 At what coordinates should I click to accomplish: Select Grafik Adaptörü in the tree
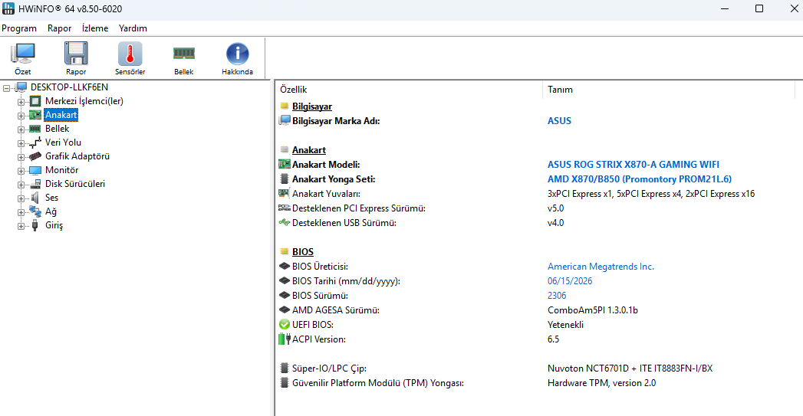click(77, 156)
